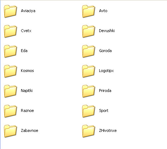
Task: Select the Goroda folder icon
Action: [x=89, y=51]
